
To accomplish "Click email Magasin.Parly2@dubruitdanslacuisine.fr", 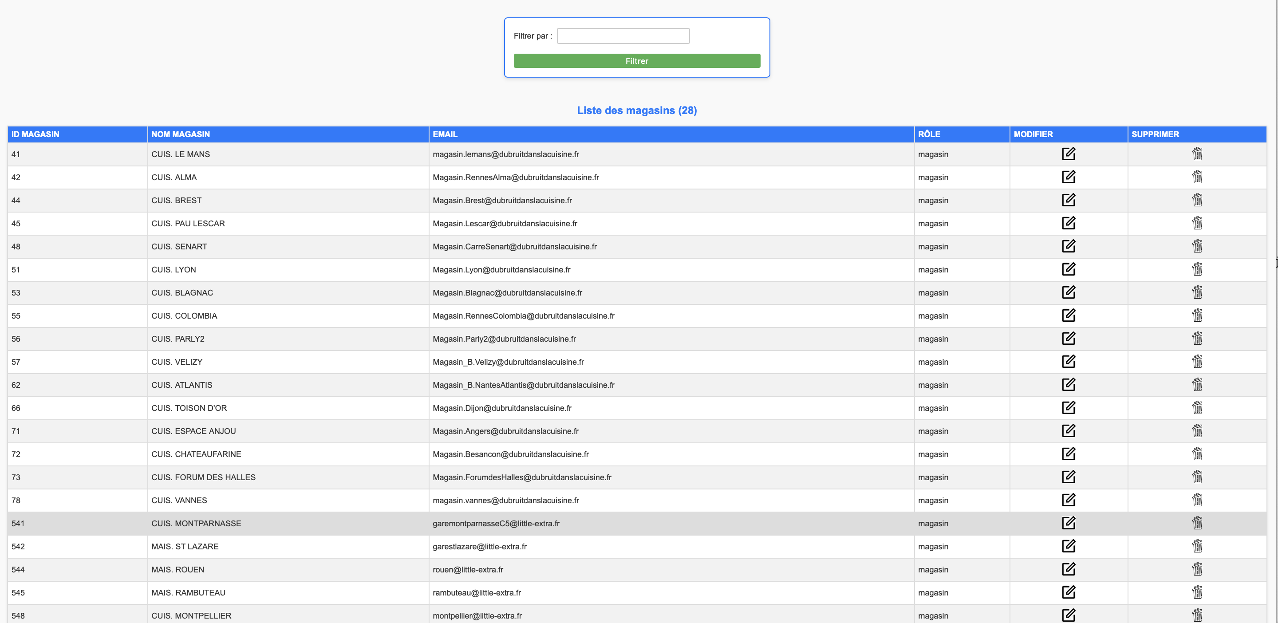I will click(504, 339).
